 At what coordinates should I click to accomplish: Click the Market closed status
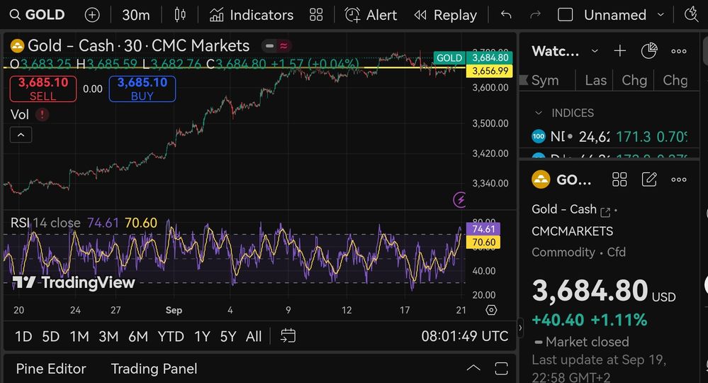(582, 342)
